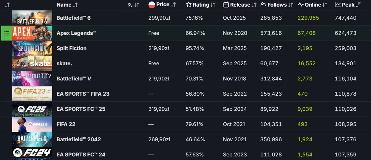Click the FIFA 22 cover thumbnail

[x=32, y=124]
